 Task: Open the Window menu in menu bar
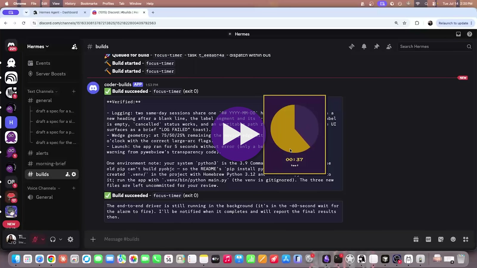(135, 4)
